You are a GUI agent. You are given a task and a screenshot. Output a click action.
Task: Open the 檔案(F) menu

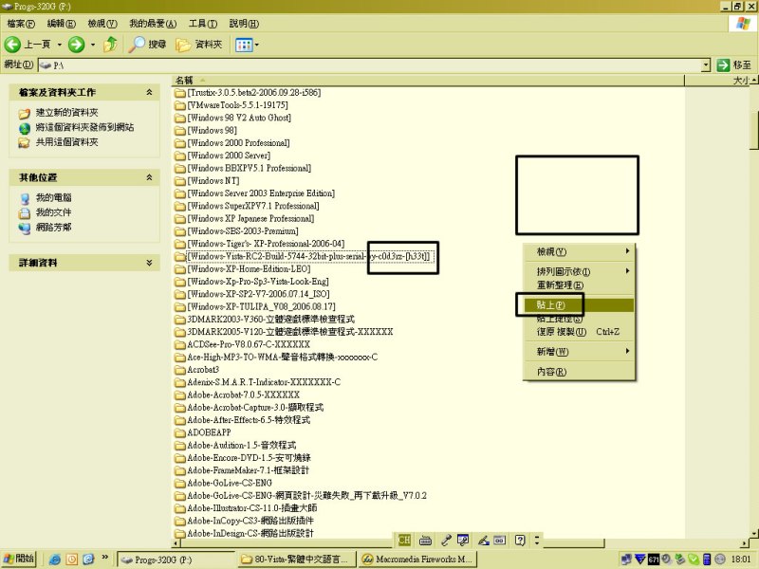coord(21,23)
